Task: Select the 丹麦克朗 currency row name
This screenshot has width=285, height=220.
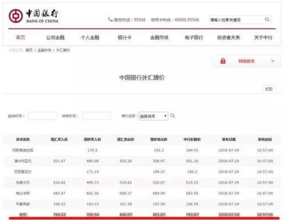Action: point(23,204)
